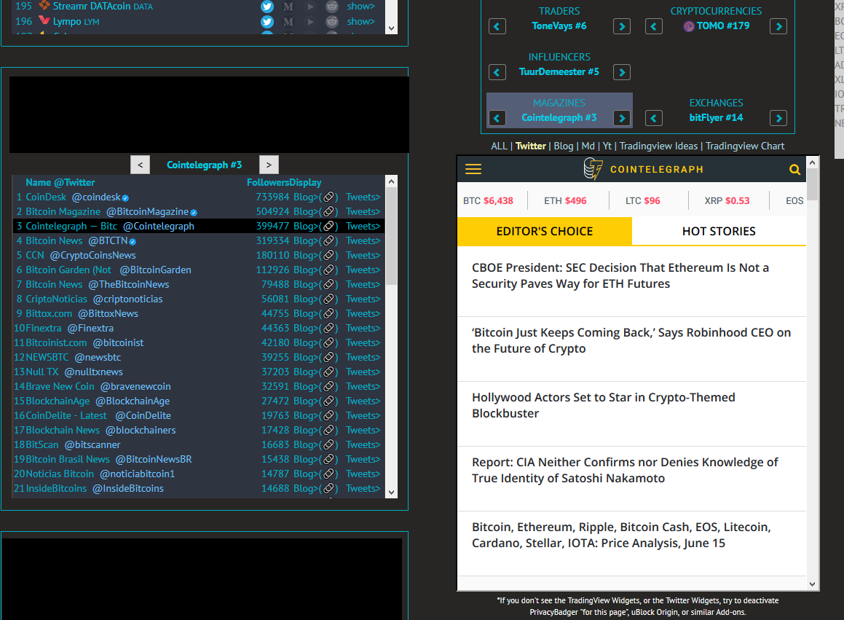Select the EDITOR'S CHOICE tab
The height and width of the screenshot is (620, 844).
pyautogui.click(x=544, y=231)
